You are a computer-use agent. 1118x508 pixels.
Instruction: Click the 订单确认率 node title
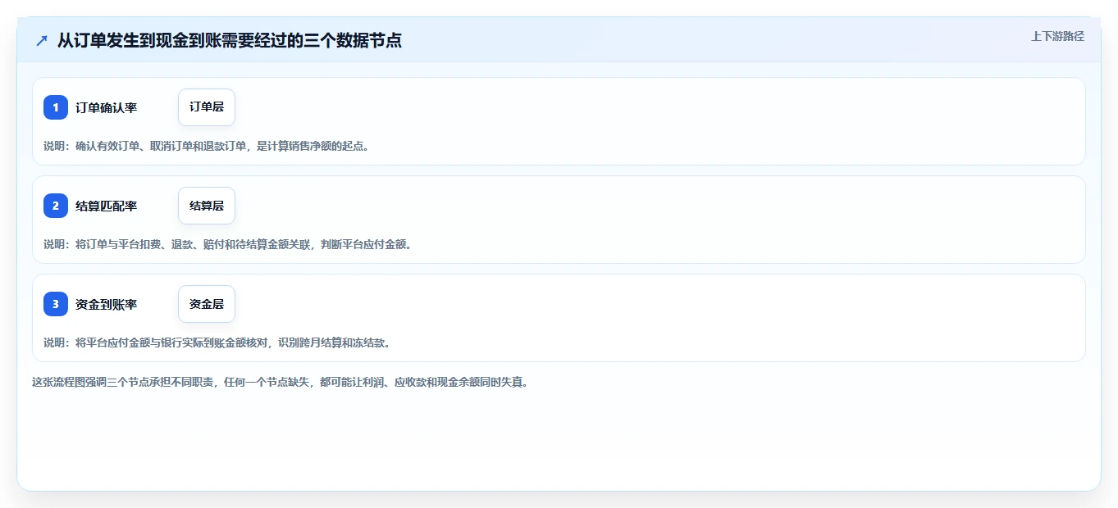107,107
